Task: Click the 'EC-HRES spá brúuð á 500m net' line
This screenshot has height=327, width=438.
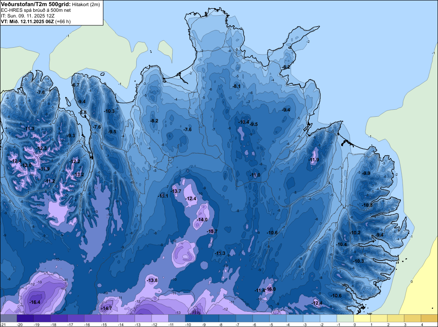Action: (36, 10)
